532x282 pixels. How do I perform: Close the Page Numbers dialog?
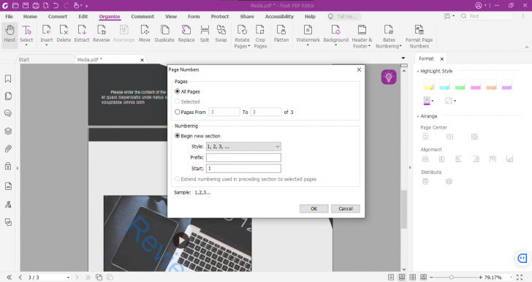pyautogui.click(x=359, y=69)
